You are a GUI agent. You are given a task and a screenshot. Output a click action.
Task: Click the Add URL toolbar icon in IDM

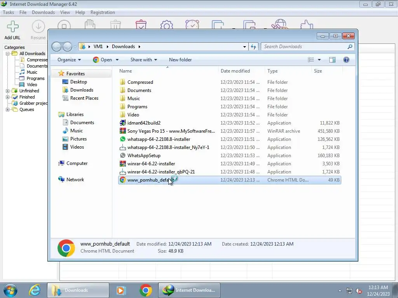[x=12, y=30]
